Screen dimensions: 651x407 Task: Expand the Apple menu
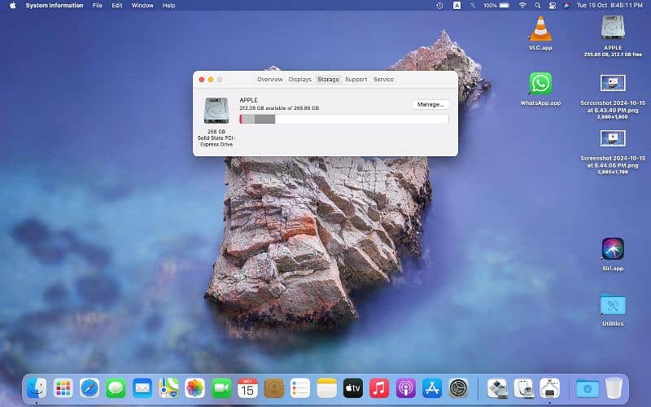click(13, 6)
